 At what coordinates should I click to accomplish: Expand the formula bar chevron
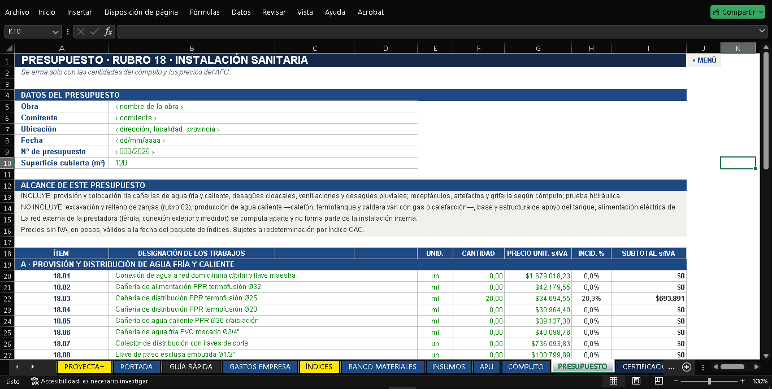click(x=762, y=31)
